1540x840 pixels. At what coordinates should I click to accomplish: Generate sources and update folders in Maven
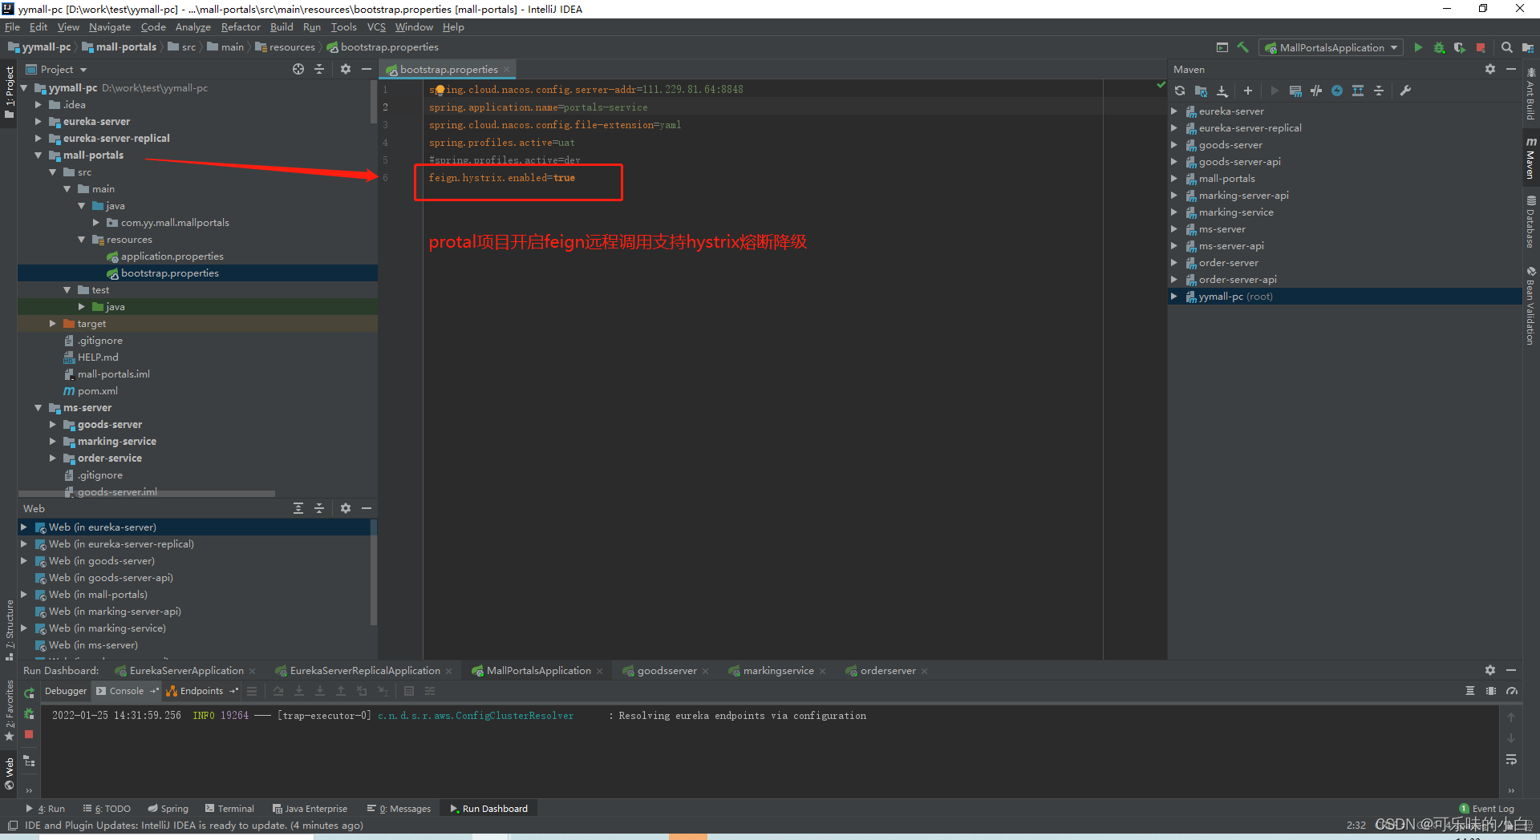tap(1201, 91)
